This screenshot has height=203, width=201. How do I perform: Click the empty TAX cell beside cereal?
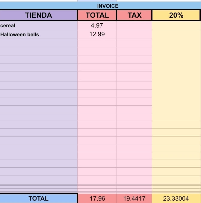click(134, 26)
